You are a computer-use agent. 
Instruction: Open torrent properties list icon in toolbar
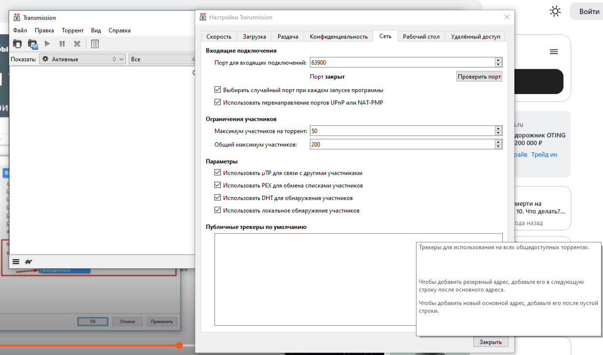95,44
